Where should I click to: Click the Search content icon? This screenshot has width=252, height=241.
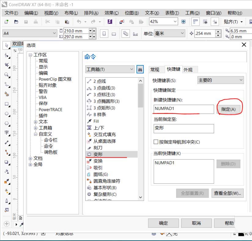(110, 21)
